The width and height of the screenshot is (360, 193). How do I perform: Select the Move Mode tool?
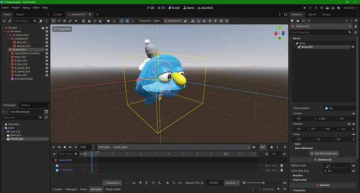pyautogui.click(x=59, y=21)
